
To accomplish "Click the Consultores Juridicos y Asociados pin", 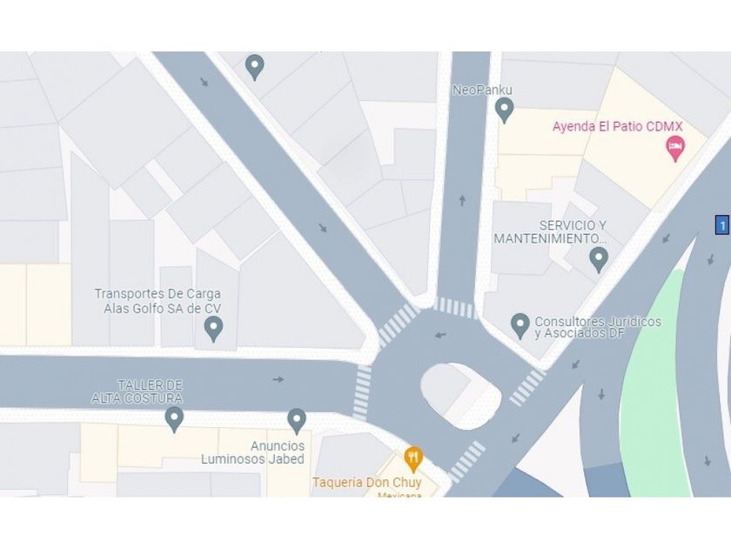I will (520, 325).
